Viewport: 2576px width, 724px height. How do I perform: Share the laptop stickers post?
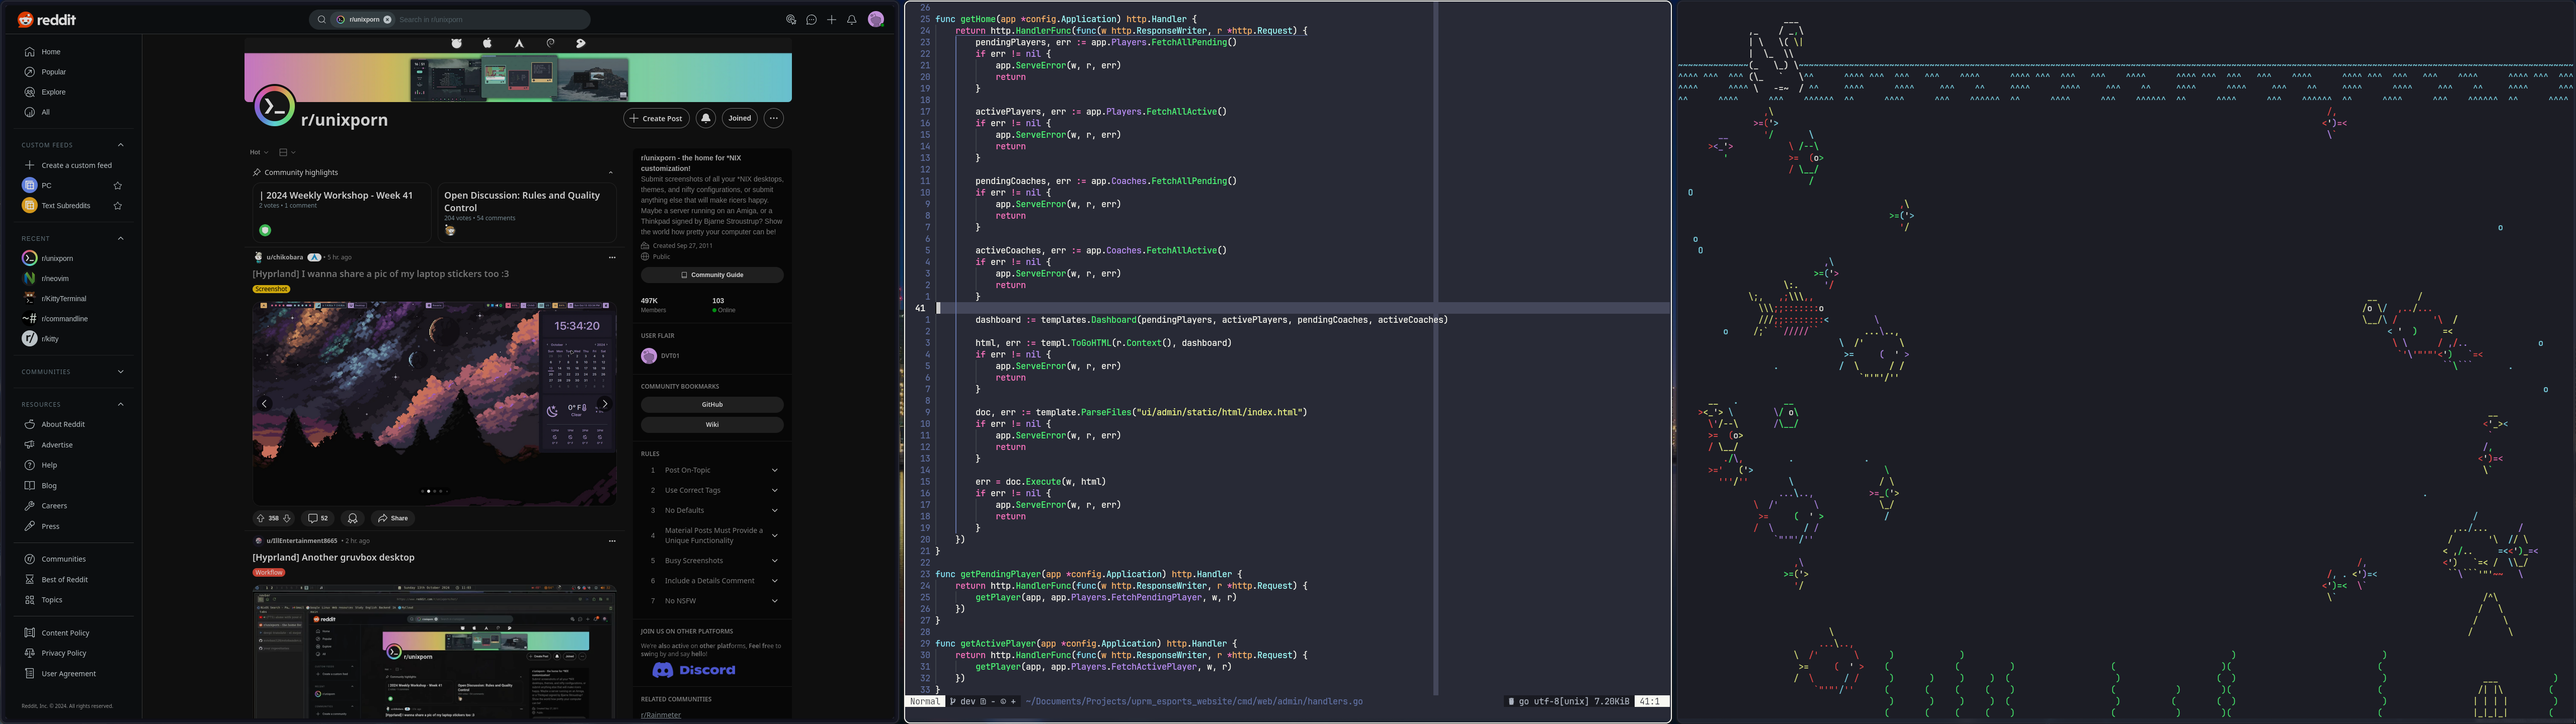[392, 518]
